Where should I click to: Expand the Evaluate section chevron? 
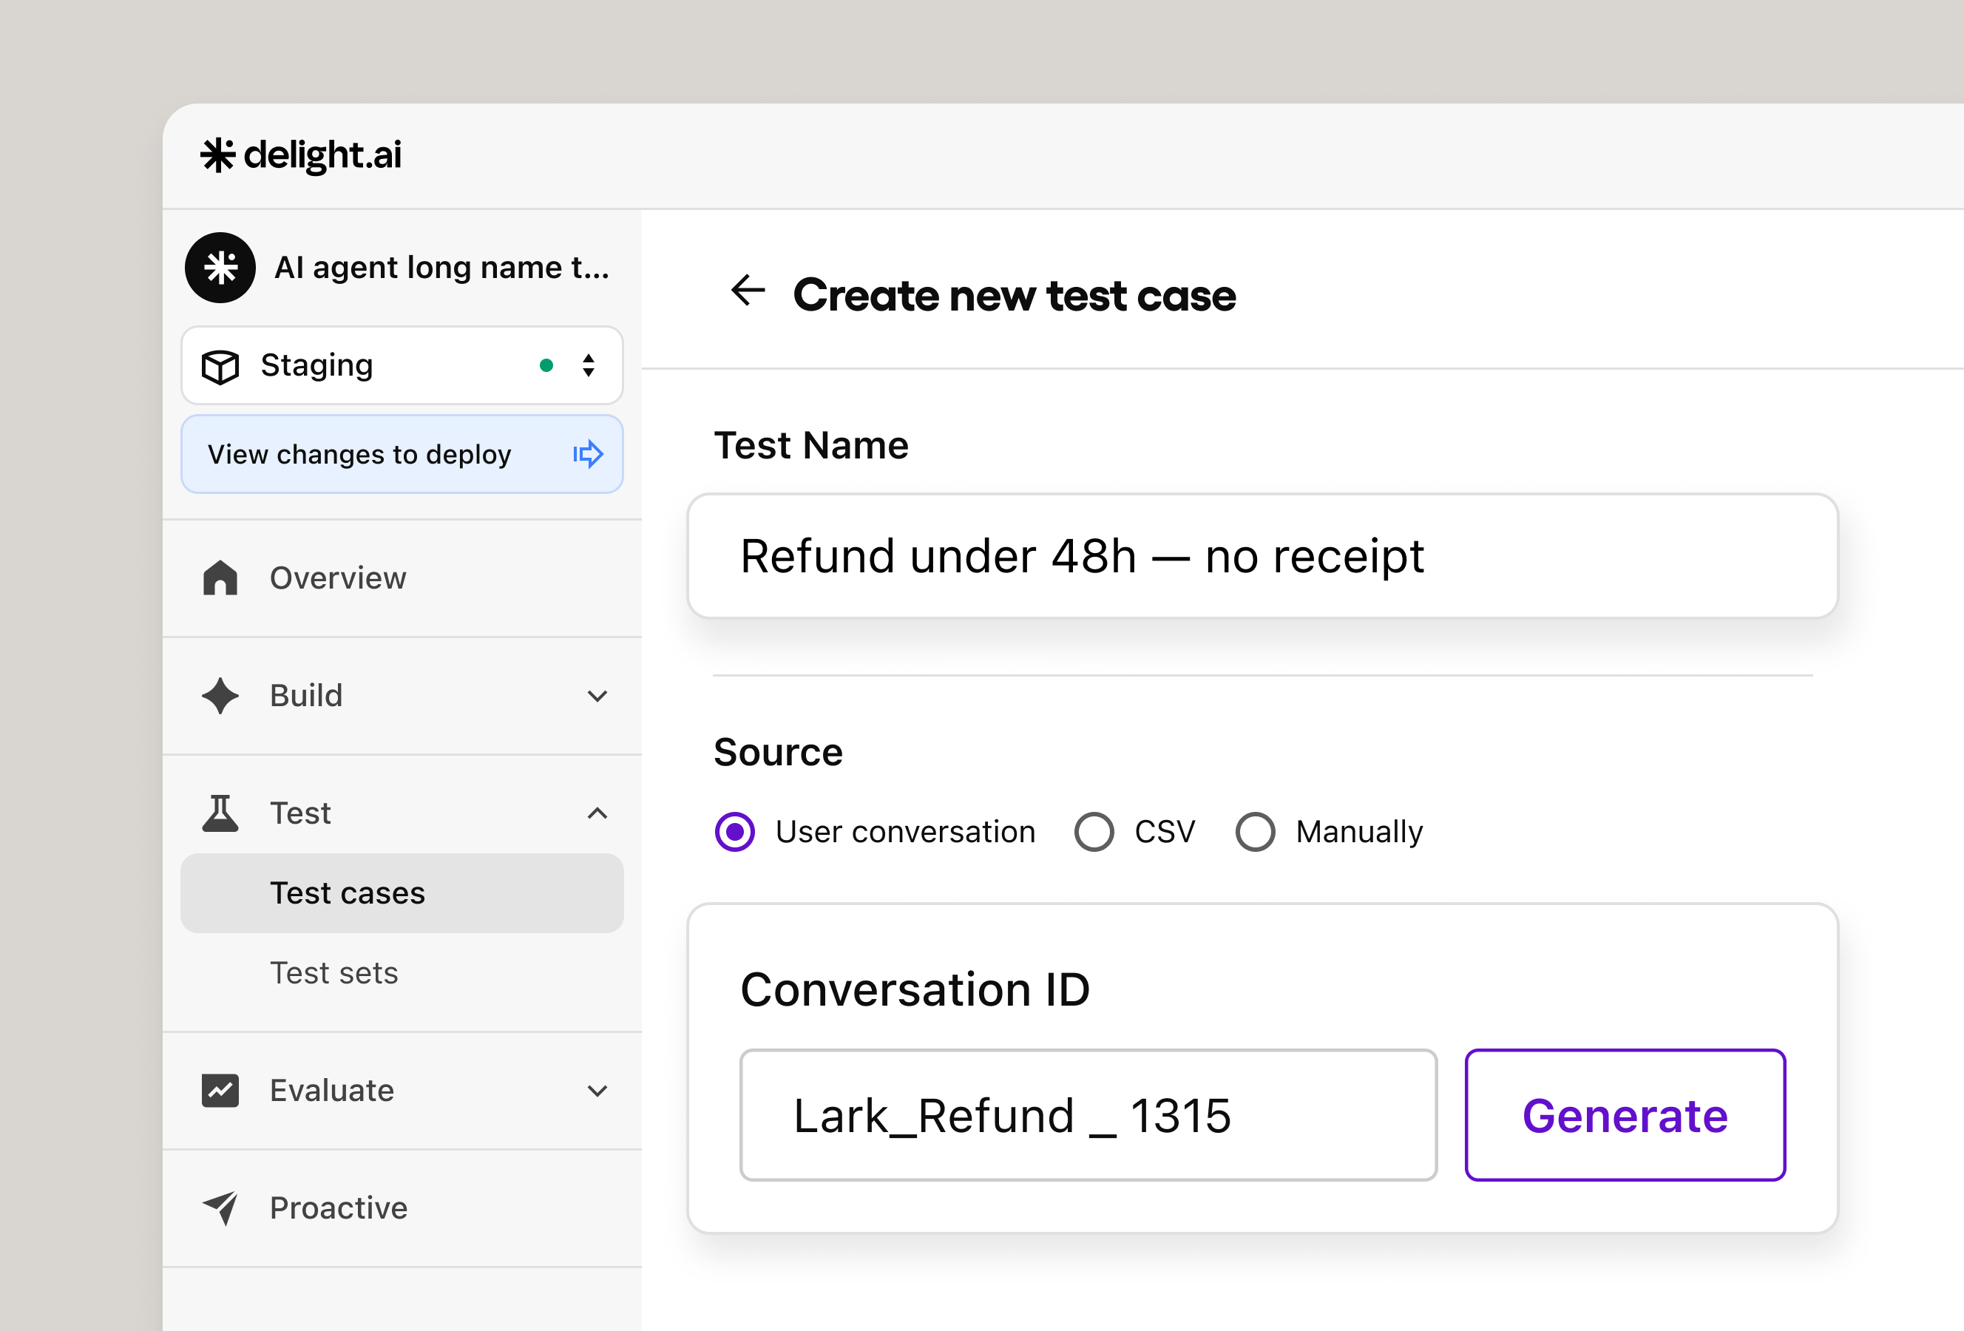(x=597, y=1091)
